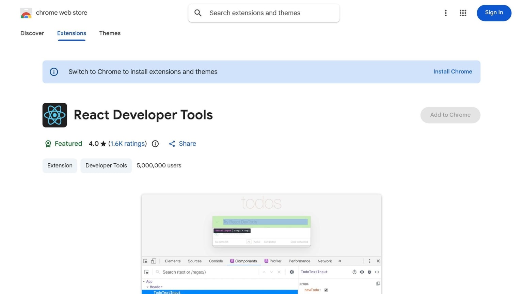523x294 pixels.
Task: Click the Featured label text
Action: pos(68,144)
